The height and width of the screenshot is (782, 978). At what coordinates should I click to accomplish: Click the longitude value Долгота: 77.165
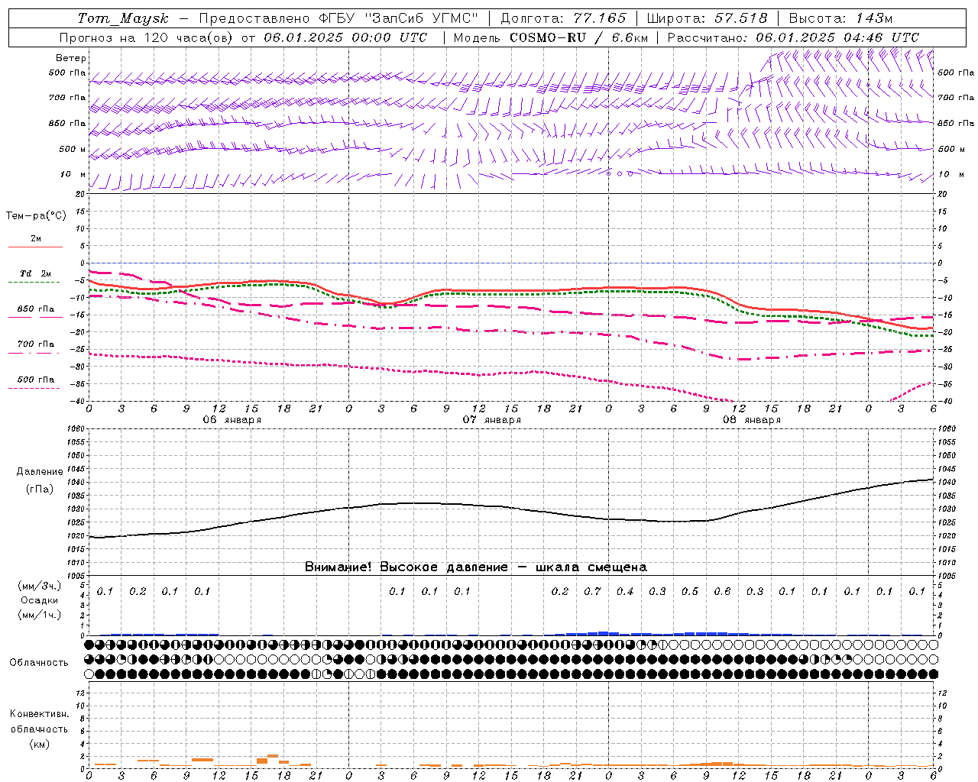[x=563, y=18]
